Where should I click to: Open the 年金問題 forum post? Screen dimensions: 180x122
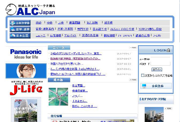(x=78, y=86)
